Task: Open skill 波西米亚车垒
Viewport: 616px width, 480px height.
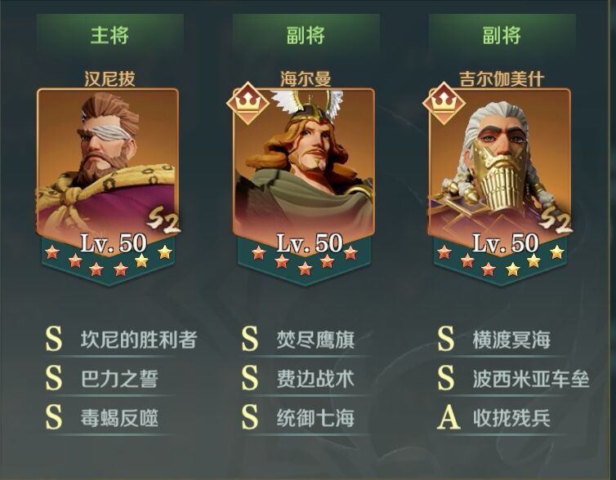Action: pos(513,379)
